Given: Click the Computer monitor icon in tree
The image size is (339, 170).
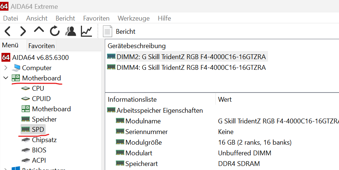Looking at the screenshot, I should pyautogui.click(x=16, y=68).
